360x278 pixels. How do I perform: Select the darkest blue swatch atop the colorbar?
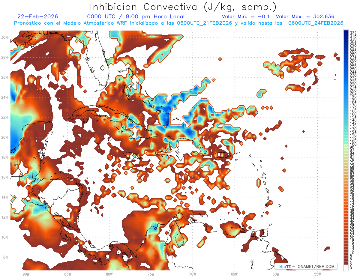pos(346,31)
